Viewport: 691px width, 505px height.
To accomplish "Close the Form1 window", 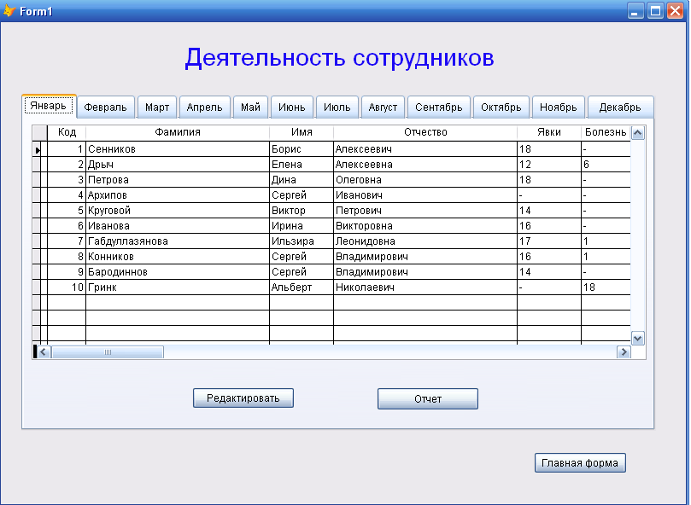I will tap(675, 10).
